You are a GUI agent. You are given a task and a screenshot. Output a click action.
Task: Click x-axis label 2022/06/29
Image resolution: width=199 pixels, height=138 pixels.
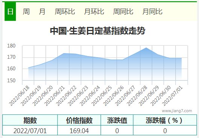click(149, 96)
